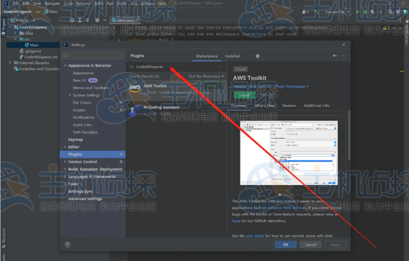The width and height of the screenshot is (409, 261).
Task: Open Amazon Web Services vendor link
Action: pos(252,86)
